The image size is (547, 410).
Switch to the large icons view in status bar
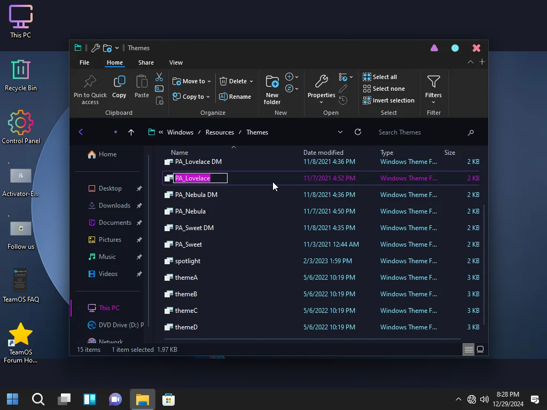(480, 349)
